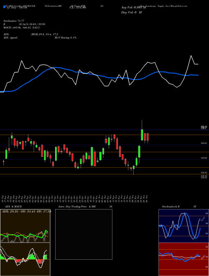Image resolution: width=209 pixels, height=276 pixels.
Task: Click the 'ADX signal:' label
Action: [x=10, y=38]
